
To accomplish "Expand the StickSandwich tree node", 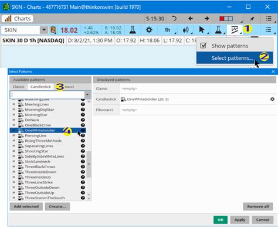I will coord(13,162).
